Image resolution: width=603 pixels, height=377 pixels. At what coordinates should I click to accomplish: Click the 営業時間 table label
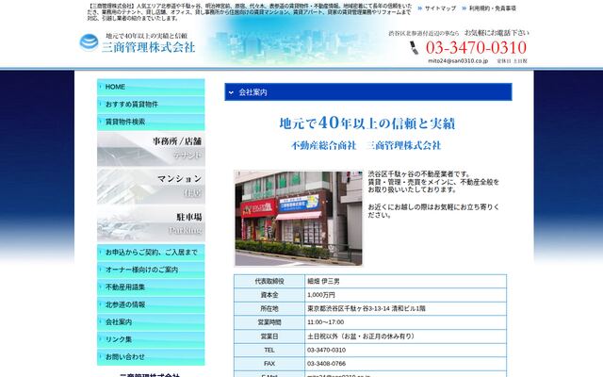pyautogui.click(x=269, y=322)
